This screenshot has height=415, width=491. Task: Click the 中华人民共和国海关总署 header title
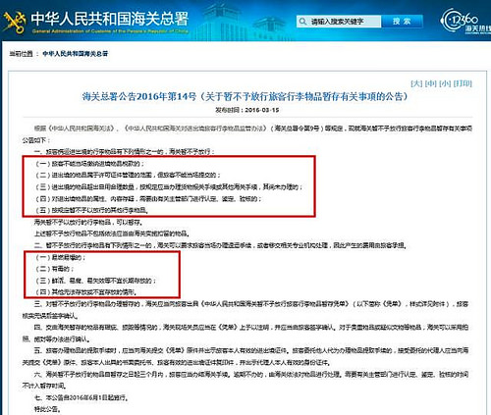tap(110, 19)
